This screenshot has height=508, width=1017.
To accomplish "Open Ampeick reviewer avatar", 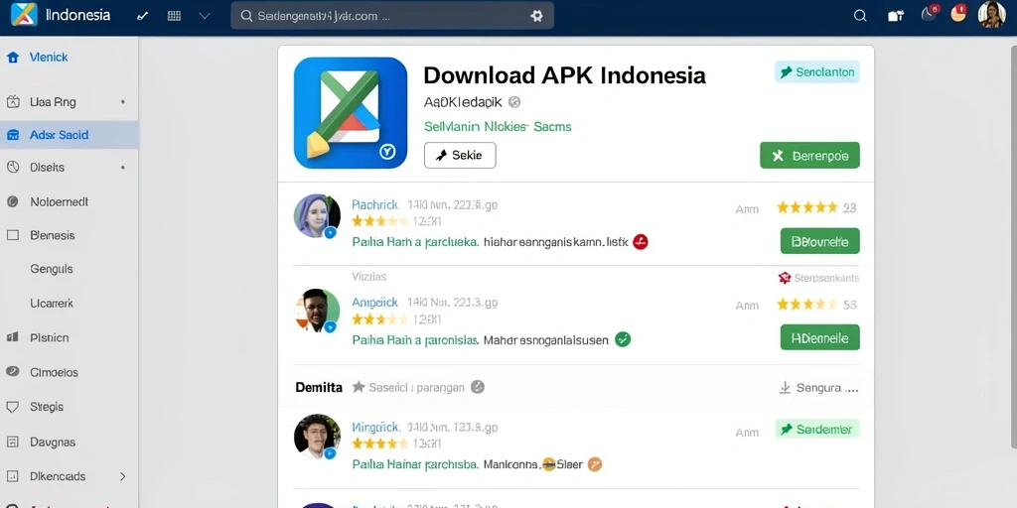I will 317,311.
